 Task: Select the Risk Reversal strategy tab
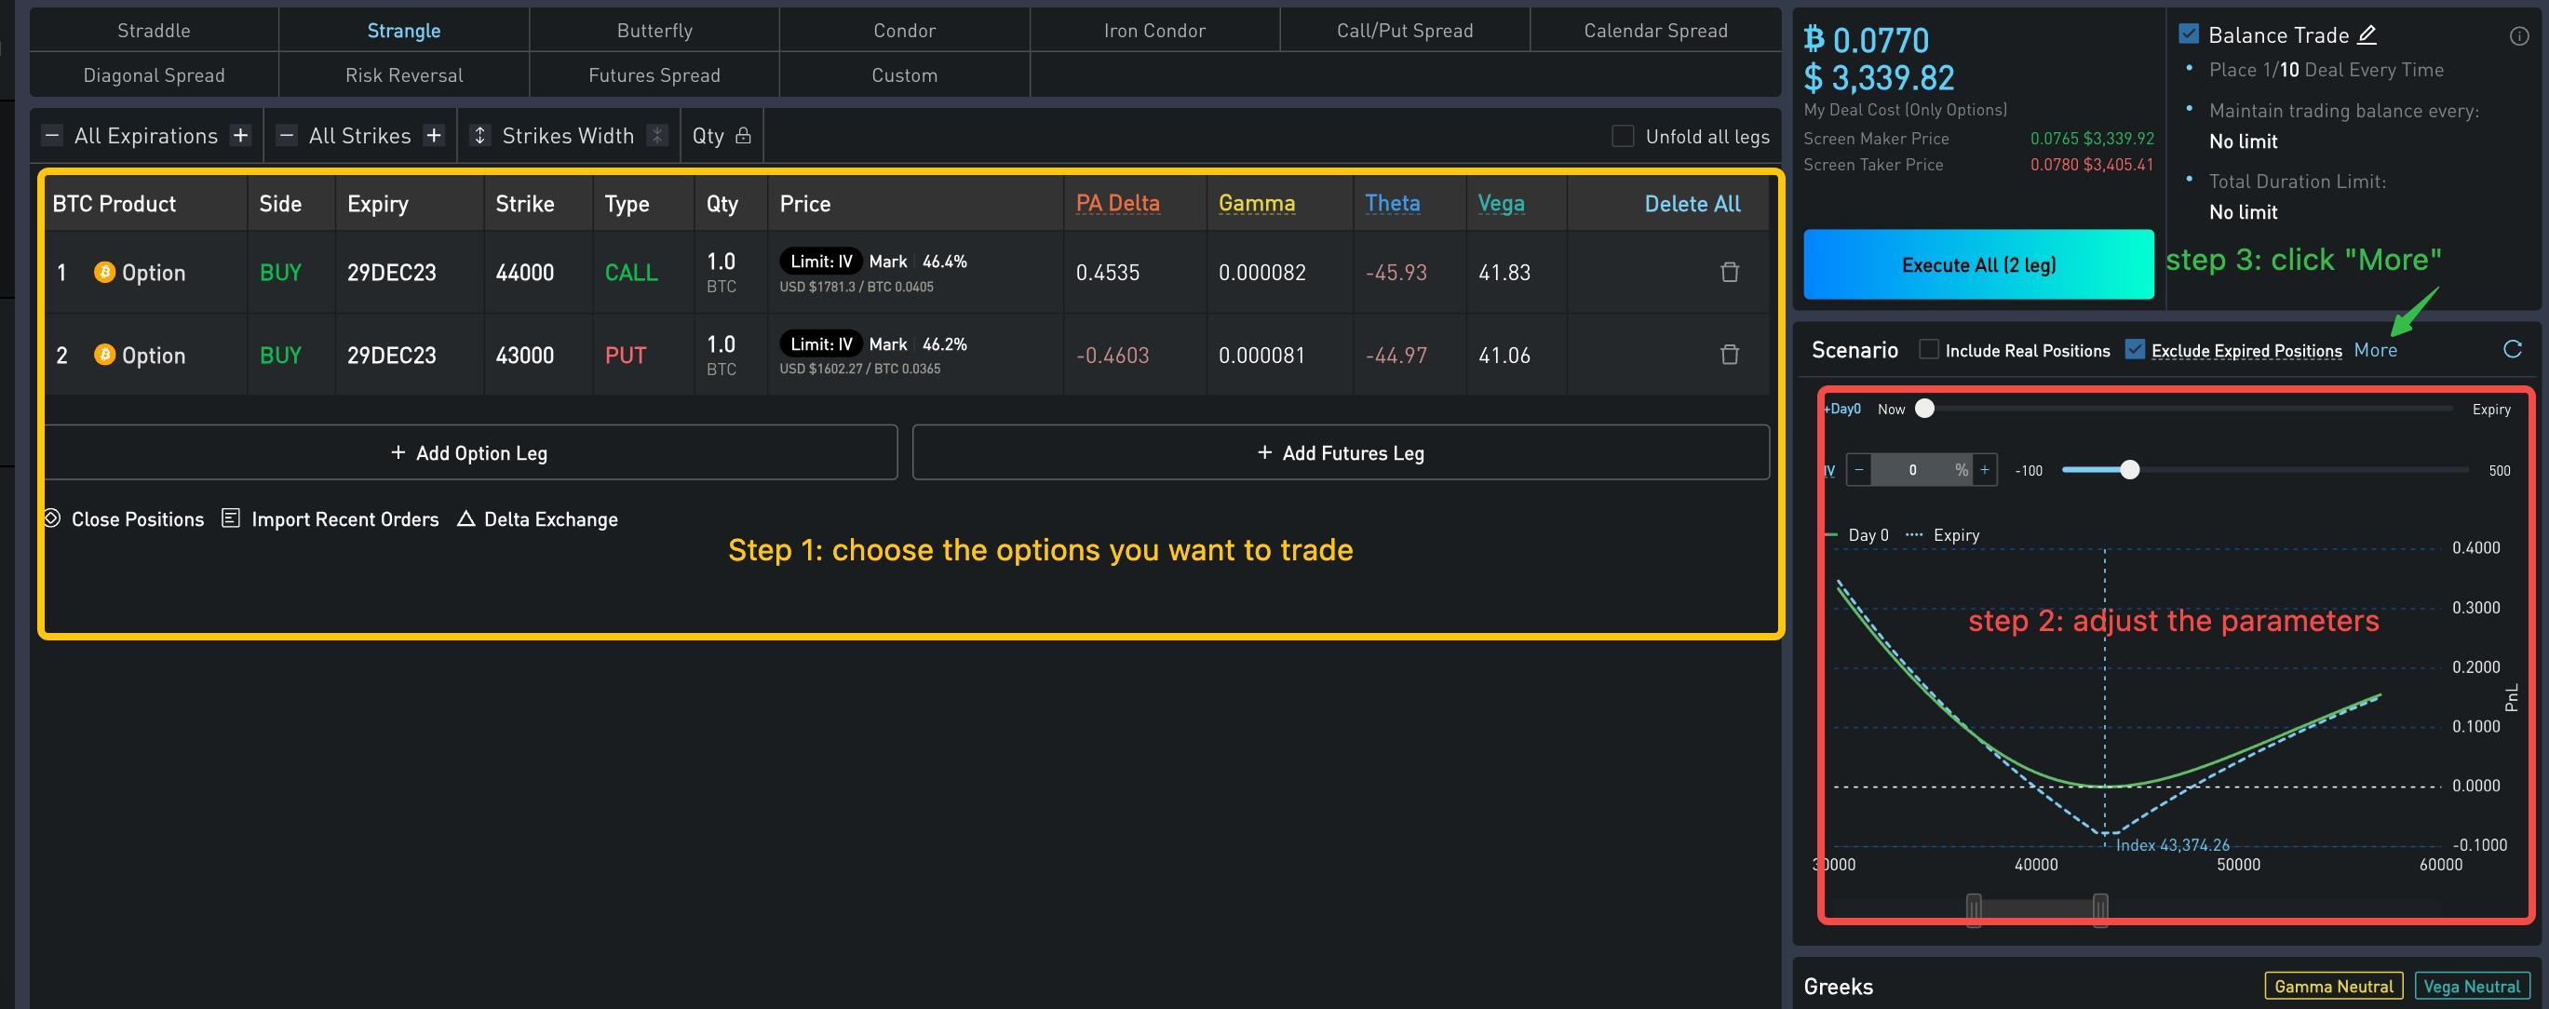click(x=404, y=75)
